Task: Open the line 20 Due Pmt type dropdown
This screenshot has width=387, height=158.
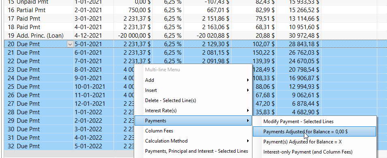Action: [x=70, y=44]
